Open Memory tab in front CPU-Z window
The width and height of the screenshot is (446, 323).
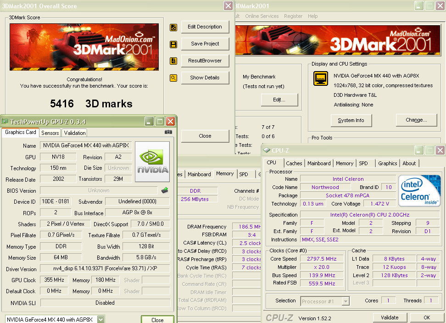click(x=344, y=163)
